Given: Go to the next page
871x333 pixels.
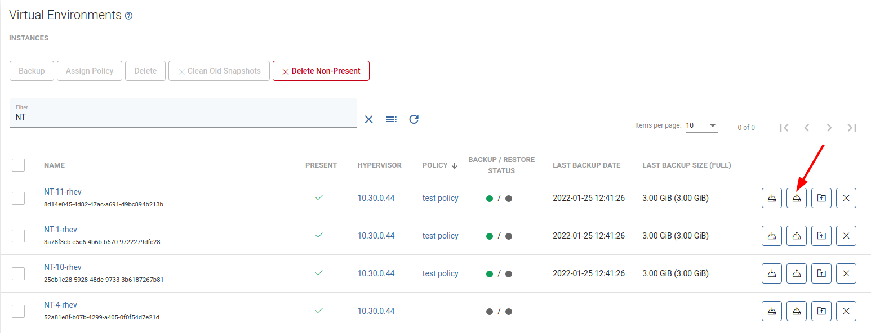Looking at the screenshot, I should tap(829, 128).
